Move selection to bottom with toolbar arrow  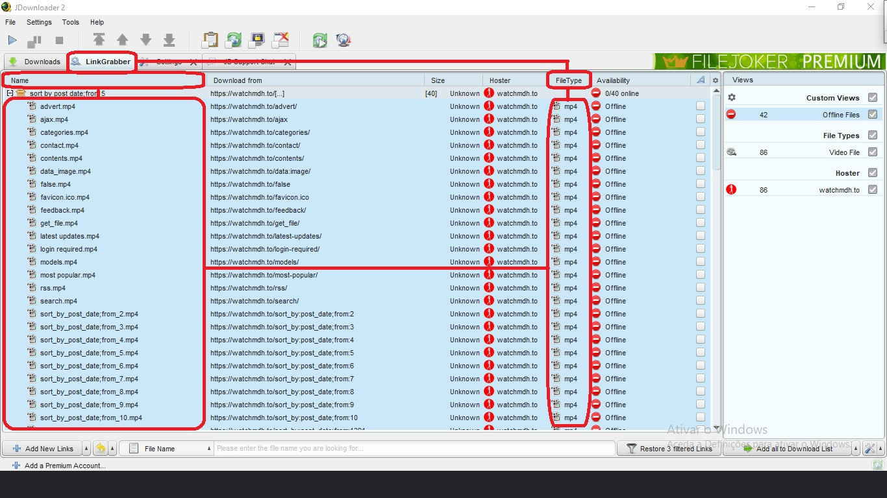coord(169,40)
